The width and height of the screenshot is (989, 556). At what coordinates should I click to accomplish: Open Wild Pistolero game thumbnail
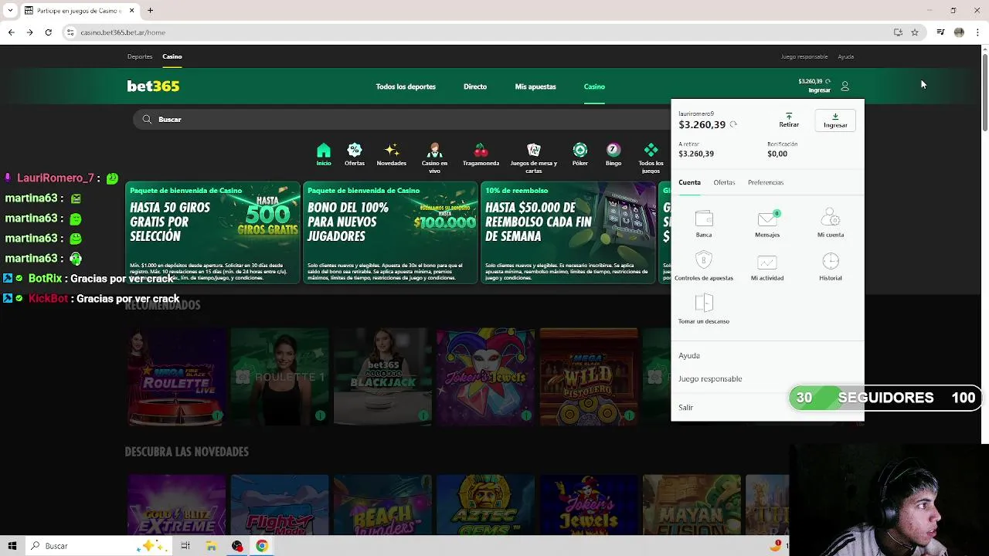point(589,377)
